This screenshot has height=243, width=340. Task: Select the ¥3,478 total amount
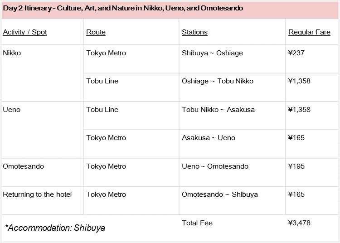[299, 223]
